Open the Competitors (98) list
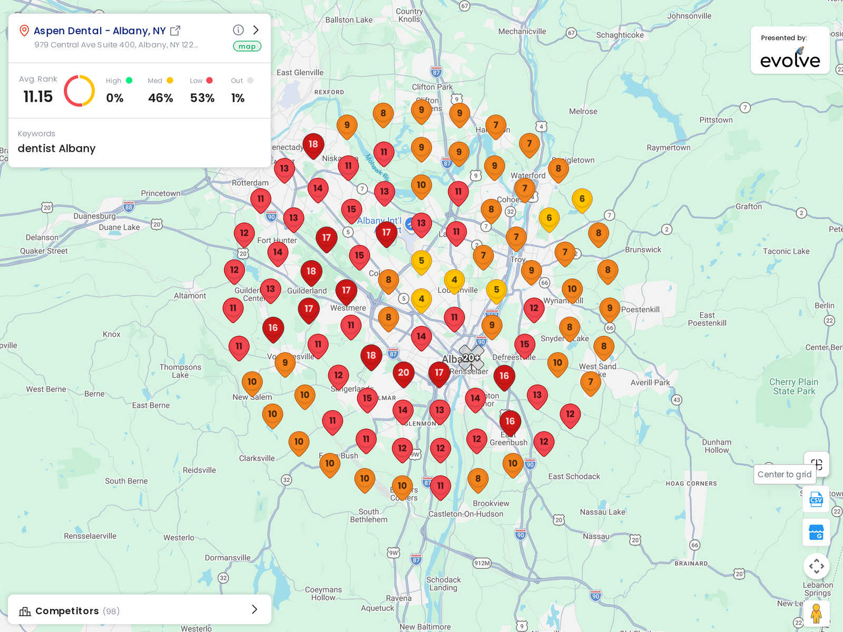This screenshot has height=632, width=843. click(x=140, y=610)
